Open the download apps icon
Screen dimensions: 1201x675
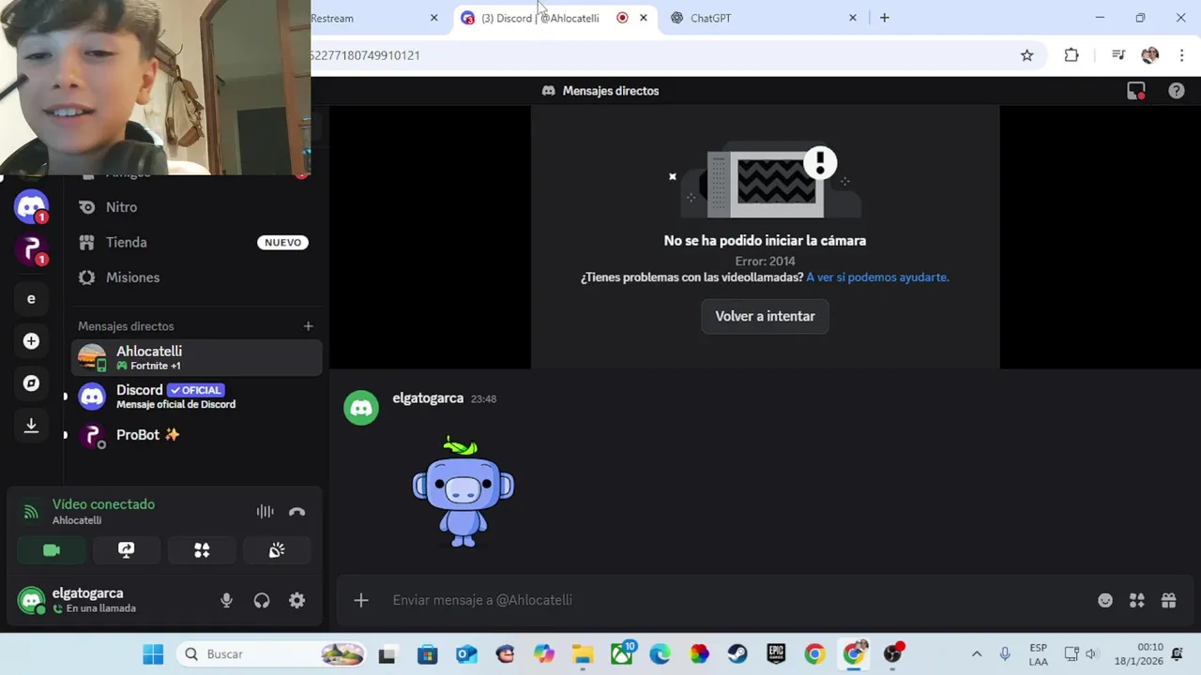coord(31,426)
